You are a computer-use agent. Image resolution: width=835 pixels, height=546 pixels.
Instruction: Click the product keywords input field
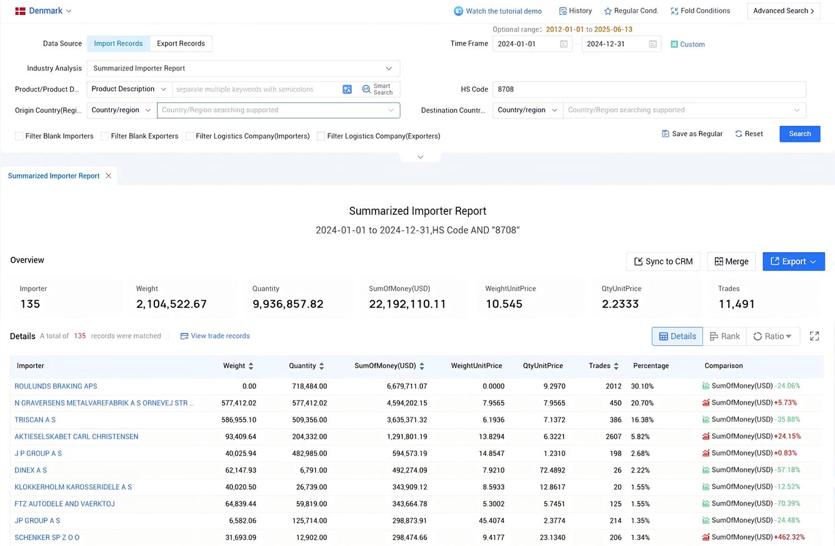point(256,89)
